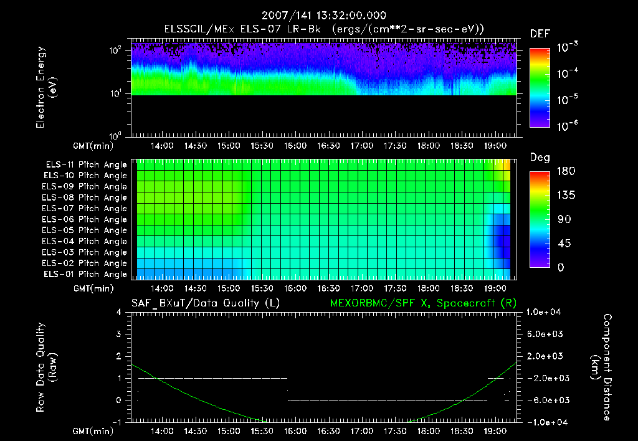The height and width of the screenshot is (441, 638).
Task: Click the green spacecraft orbit curve
Action: point(204,401)
